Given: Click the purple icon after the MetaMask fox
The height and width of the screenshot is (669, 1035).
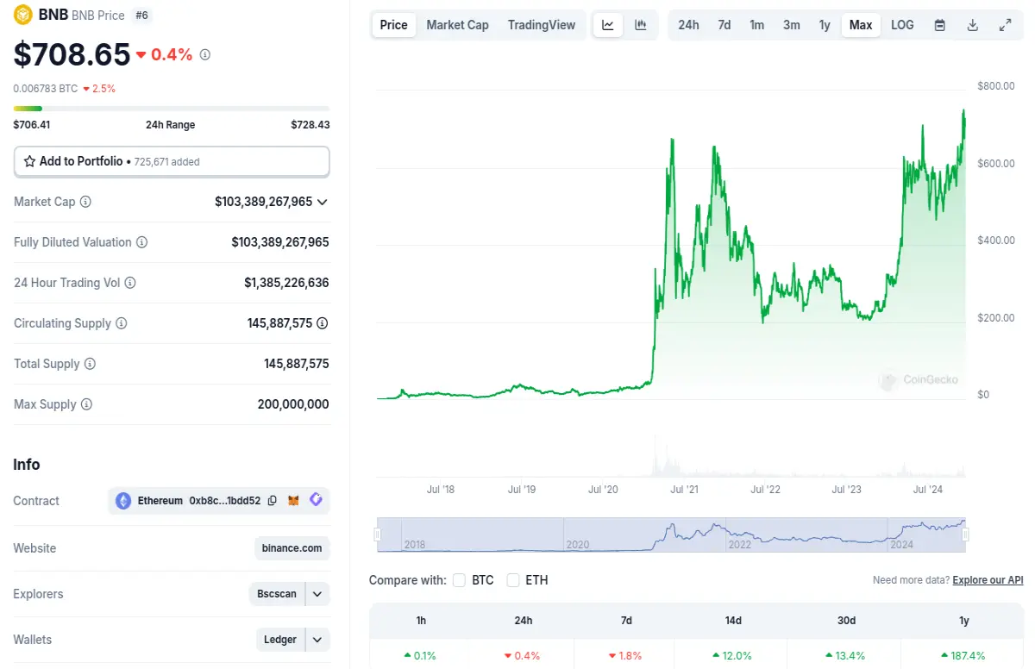Looking at the screenshot, I should pyautogui.click(x=316, y=500).
